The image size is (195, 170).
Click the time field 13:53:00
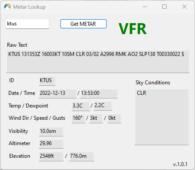coord(99,93)
